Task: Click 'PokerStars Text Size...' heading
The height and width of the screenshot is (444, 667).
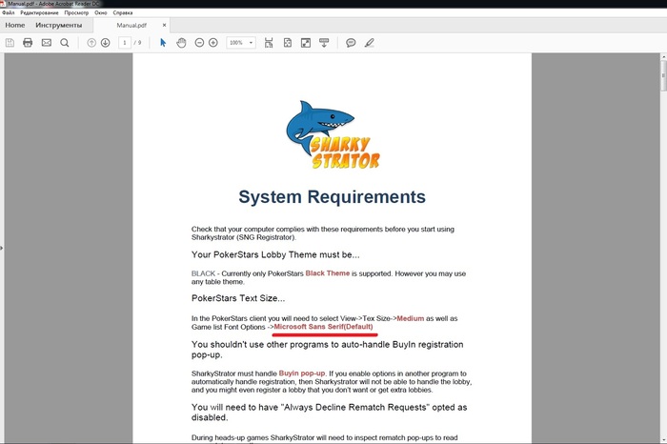Action: pyautogui.click(x=238, y=298)
